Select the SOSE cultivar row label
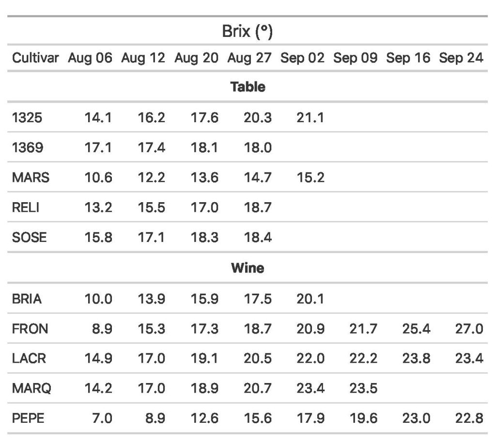The height and width of the screenshot is (447, 496). tap(30, 238)
